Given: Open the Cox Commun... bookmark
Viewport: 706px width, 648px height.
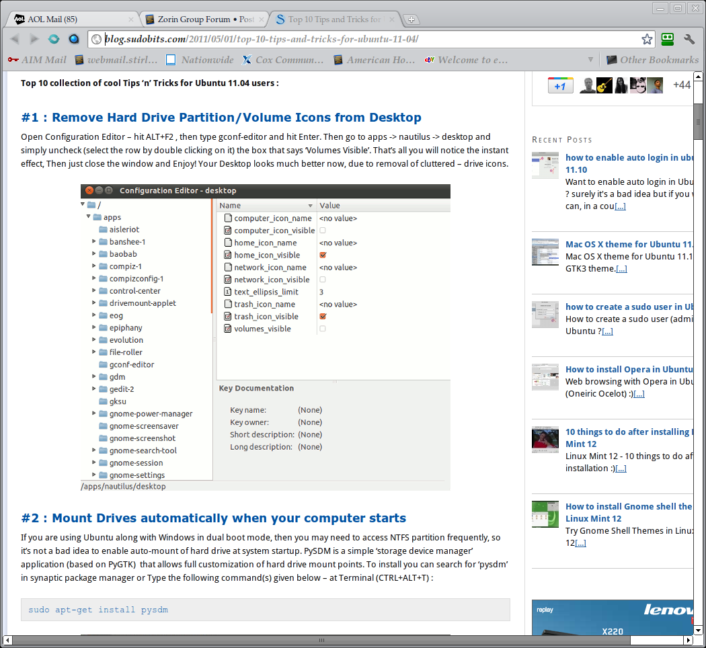Looking at the screenshot, I should click(x=283, y=60).
